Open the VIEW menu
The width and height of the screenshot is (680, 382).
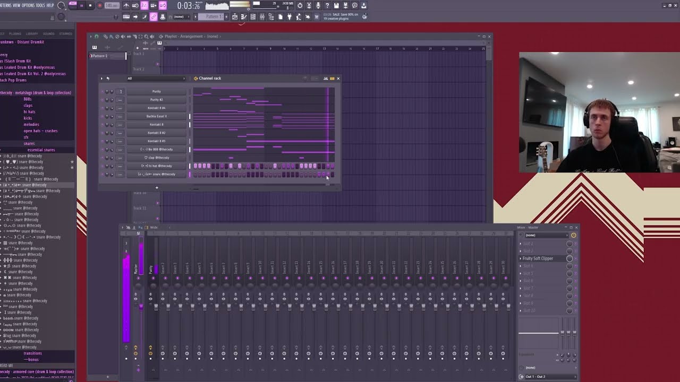coord(16,5)
